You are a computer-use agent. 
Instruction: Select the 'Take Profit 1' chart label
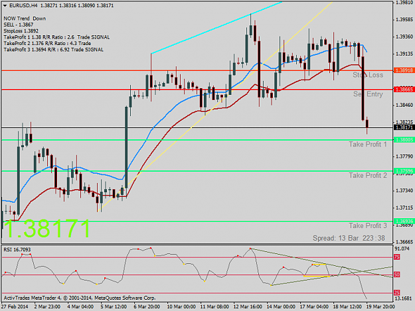(368, 145)
